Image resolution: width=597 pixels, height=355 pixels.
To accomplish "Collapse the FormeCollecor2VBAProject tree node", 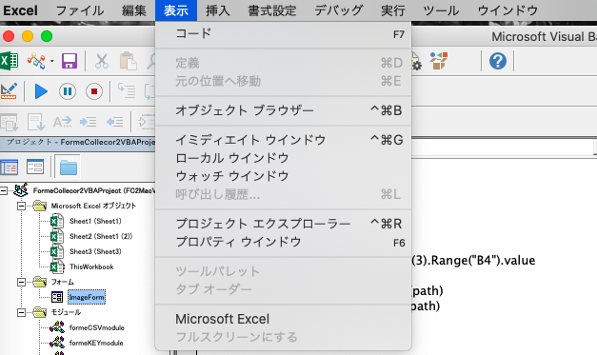I will [x=4, y=190].
